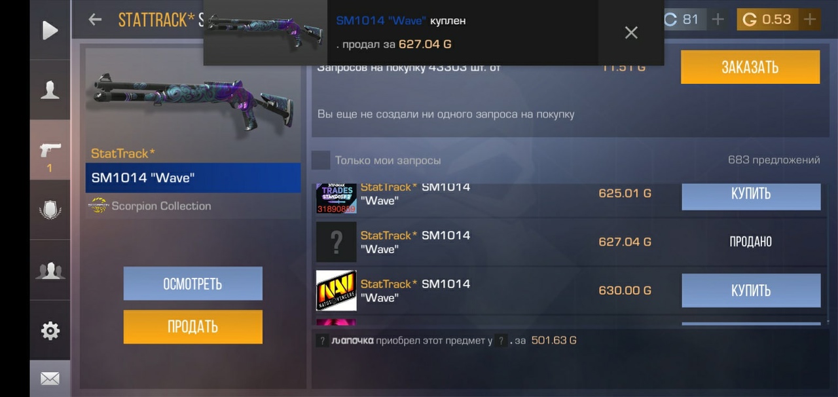Buy the 625.01 G offer with КУПИТЬ

751,196
